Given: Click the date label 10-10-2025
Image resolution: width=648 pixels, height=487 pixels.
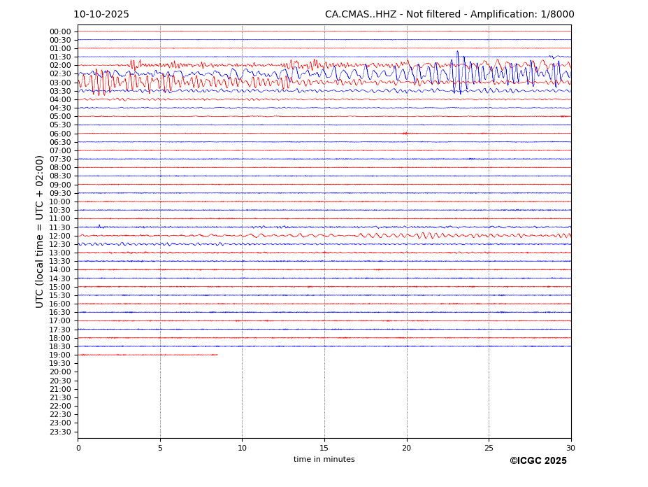Looking at the screenshot, I should 101,15.
